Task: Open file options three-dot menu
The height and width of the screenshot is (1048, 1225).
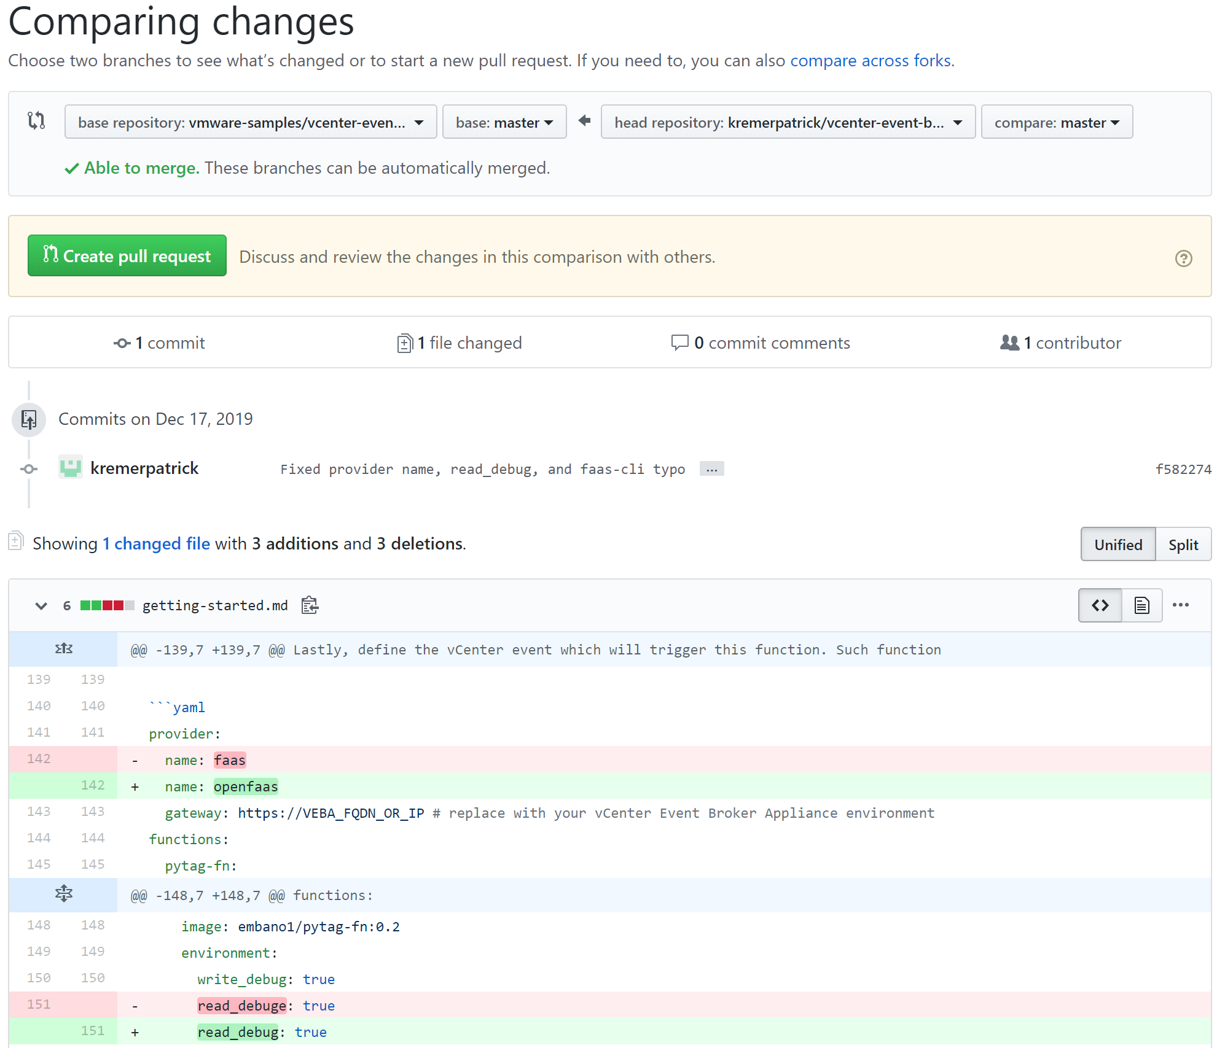Action: 1180,605
